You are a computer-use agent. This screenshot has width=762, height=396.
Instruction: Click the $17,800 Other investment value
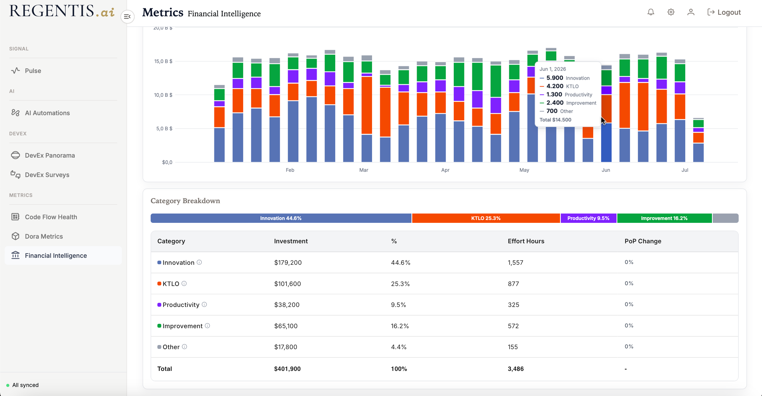(285, 347)
